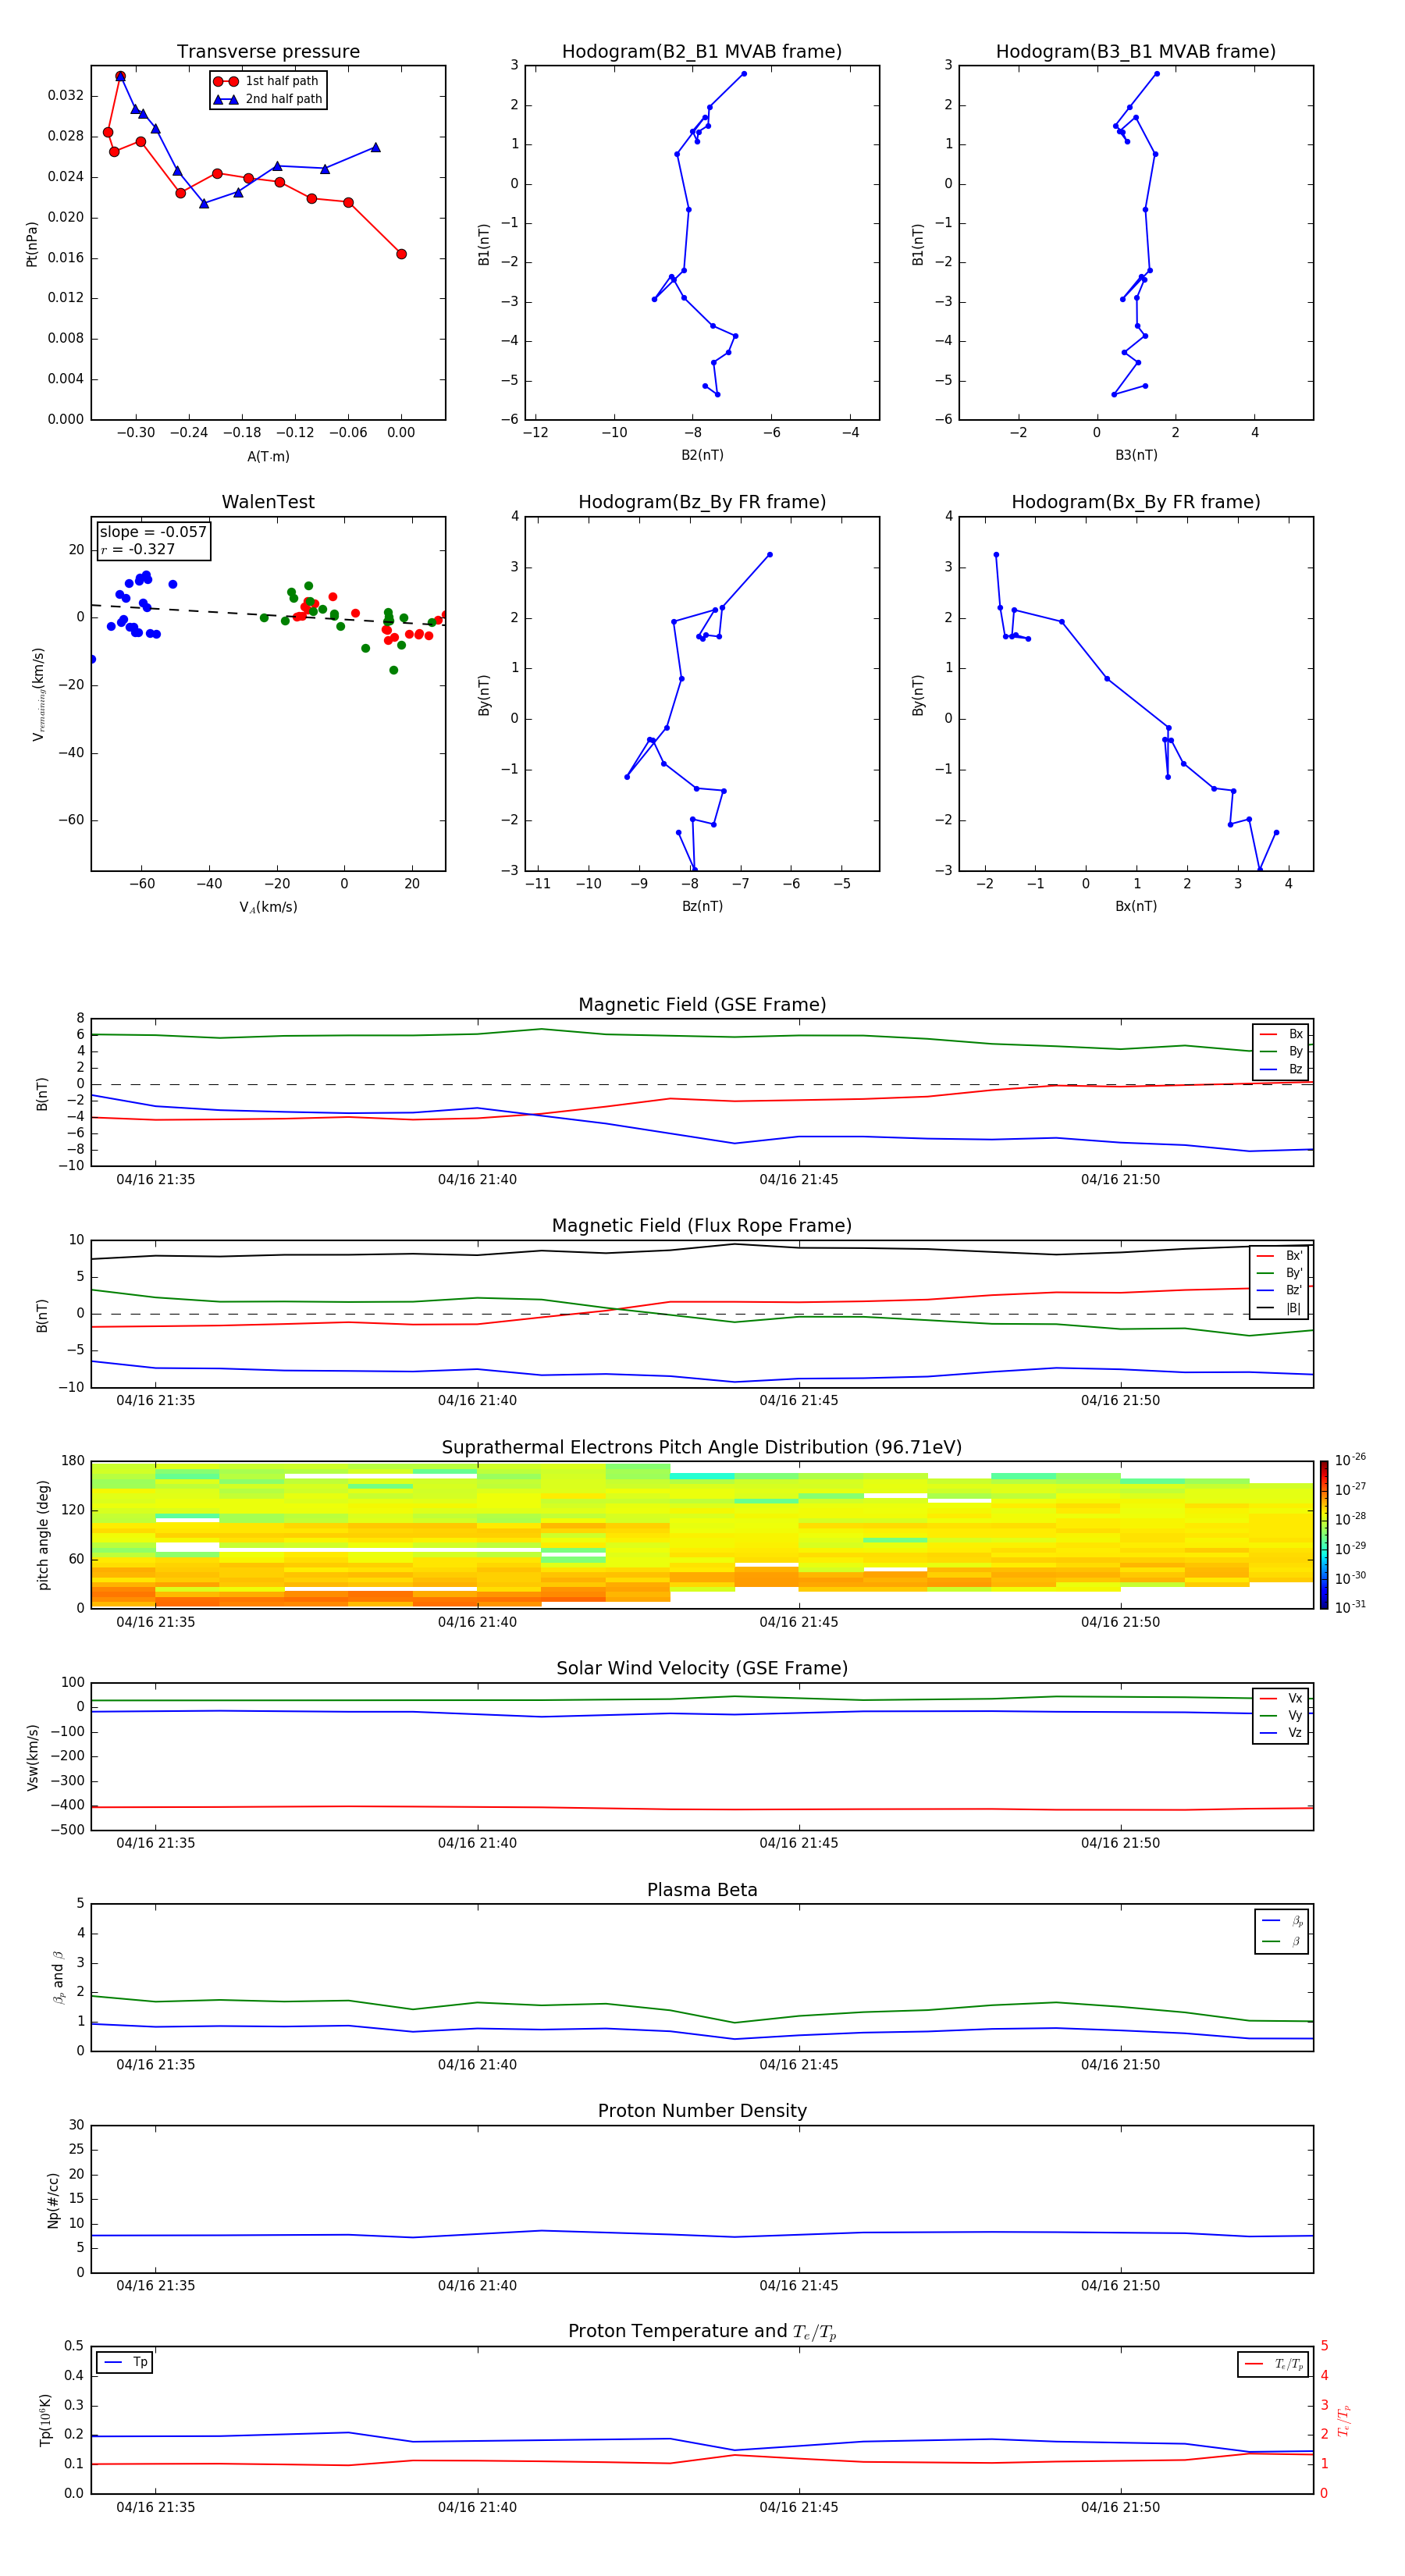Click the '1st half path' legend entry
Viewport: 1405px width, 2576px height.
click(x=266, y=81)
